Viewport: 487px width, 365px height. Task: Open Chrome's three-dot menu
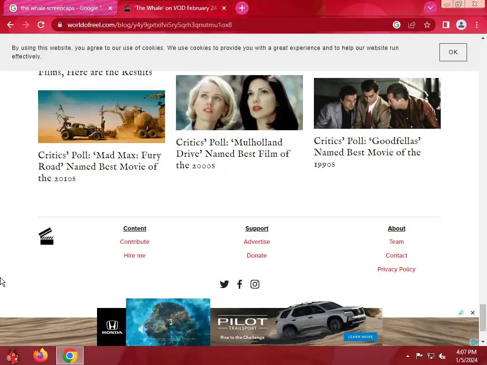pos(477,25)
